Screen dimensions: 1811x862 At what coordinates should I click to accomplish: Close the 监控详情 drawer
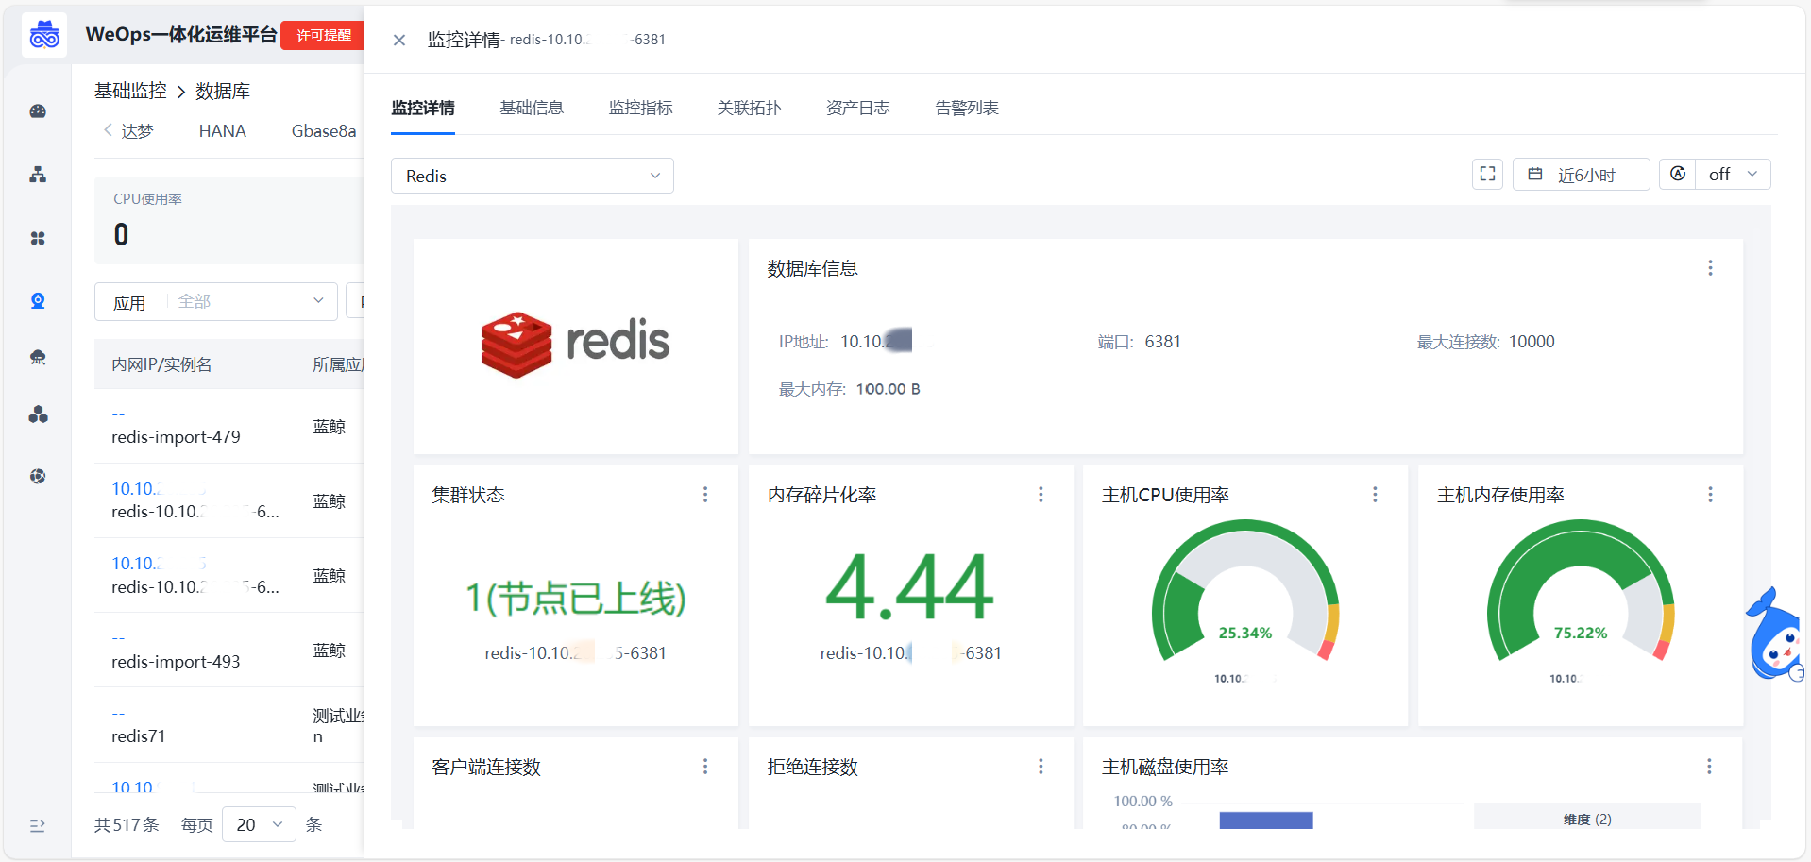399,40
